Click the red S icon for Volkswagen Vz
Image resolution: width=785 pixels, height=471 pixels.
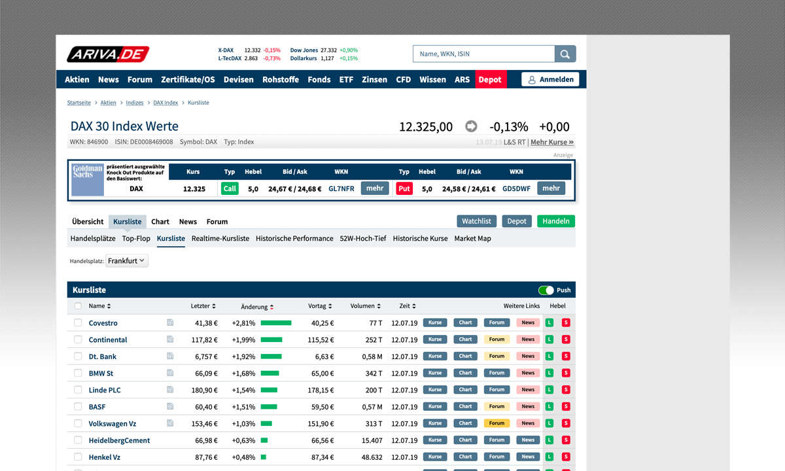click(x=566, y=423)
